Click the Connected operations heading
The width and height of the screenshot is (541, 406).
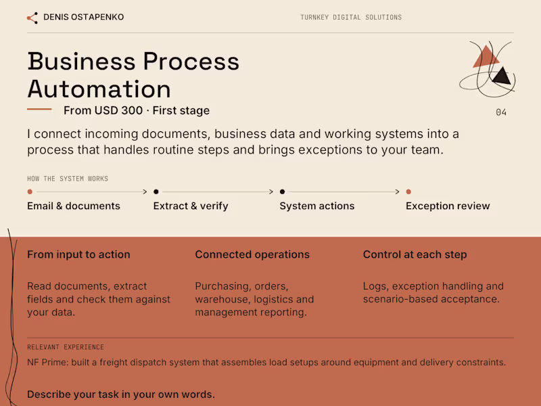252,254
